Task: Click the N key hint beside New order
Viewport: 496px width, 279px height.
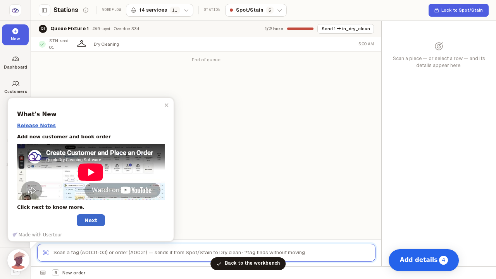Action: pos(55,273)
